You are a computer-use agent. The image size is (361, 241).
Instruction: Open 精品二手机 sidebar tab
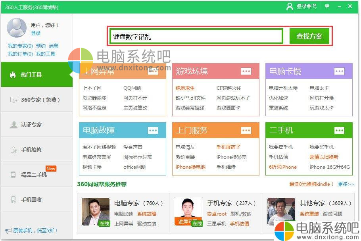click(37, 175)
